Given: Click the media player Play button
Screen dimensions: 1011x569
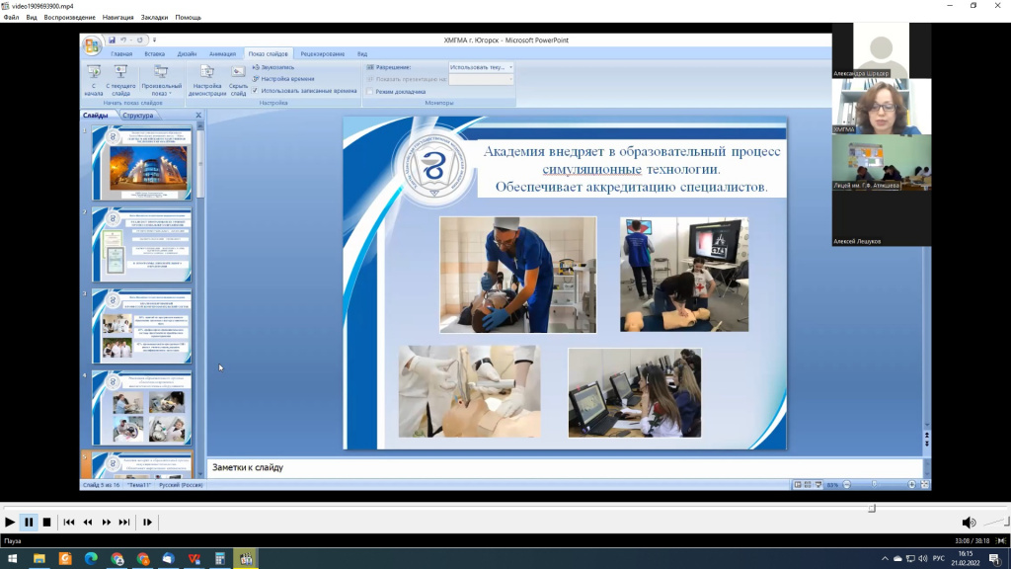Looking at the screenshot, I should pyautogui.click(x=10, y=522).
